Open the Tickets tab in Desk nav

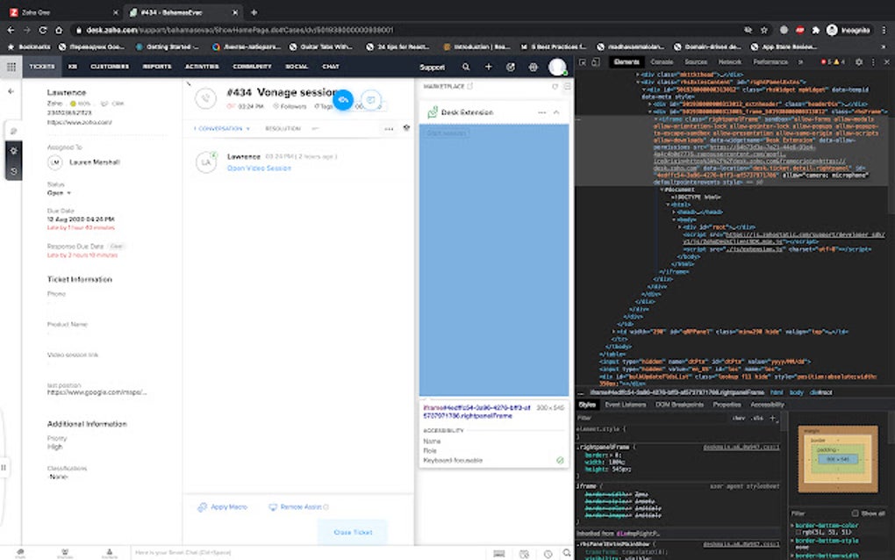[41, 67]
